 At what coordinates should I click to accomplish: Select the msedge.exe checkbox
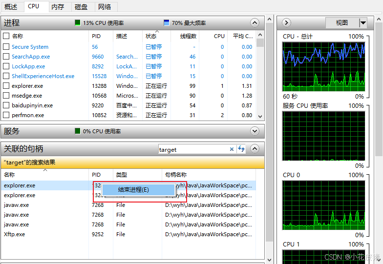tap(6, 96)
